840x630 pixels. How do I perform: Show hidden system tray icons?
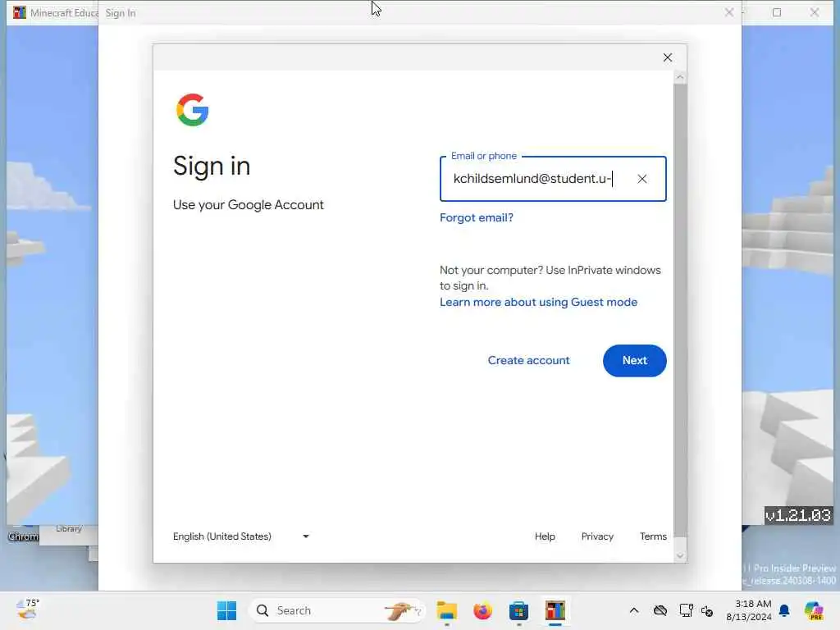(x=634, y=610)
